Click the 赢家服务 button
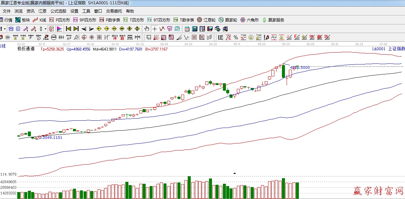Image resolution: width=405 pixels, height=199 pixels. pos(273,20)
